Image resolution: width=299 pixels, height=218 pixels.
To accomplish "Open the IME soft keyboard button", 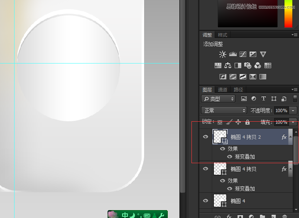I will (x=147, y=216).
